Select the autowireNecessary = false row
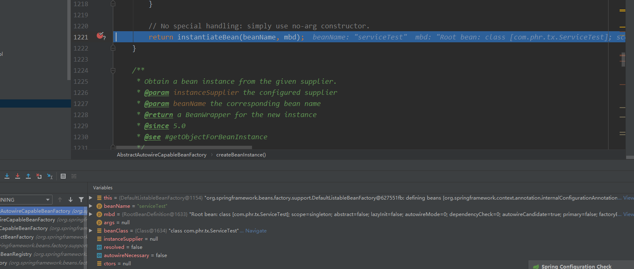This screenshot has height=269, width=634. click(x=361, y=255)
